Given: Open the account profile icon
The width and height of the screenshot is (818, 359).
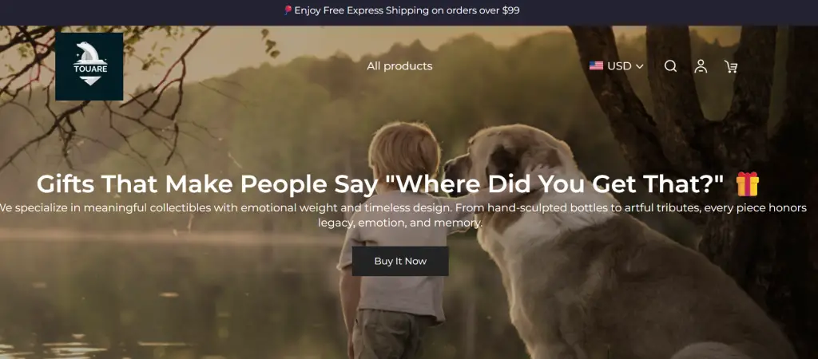Looking at the screenshot, I should [701, 66].
